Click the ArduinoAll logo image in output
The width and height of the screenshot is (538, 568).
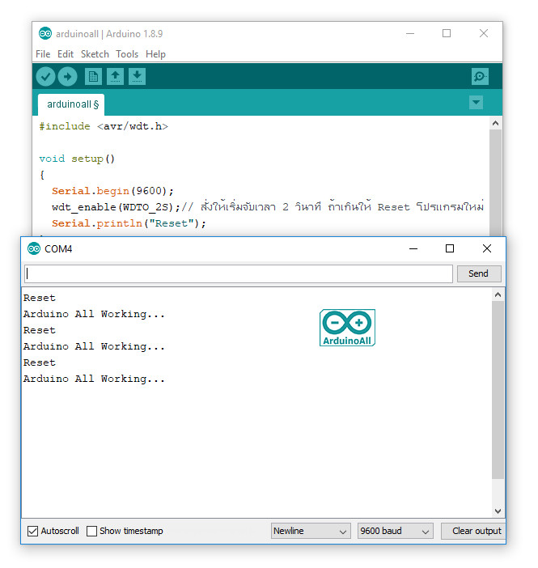pos(347,328)
